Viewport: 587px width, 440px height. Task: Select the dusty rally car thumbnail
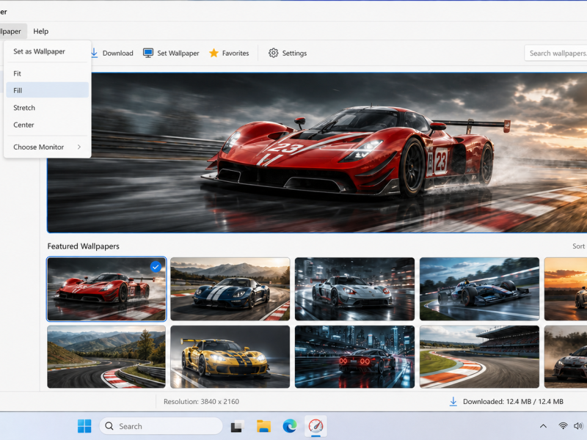pos(566,356)
